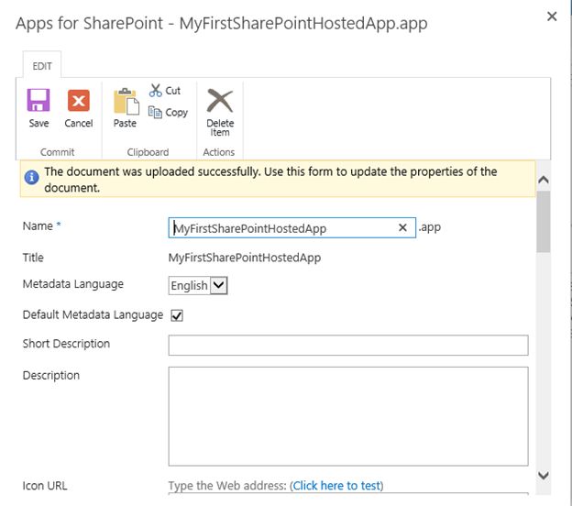Click the Save icon in the ribbon

[x=38, y=100]
